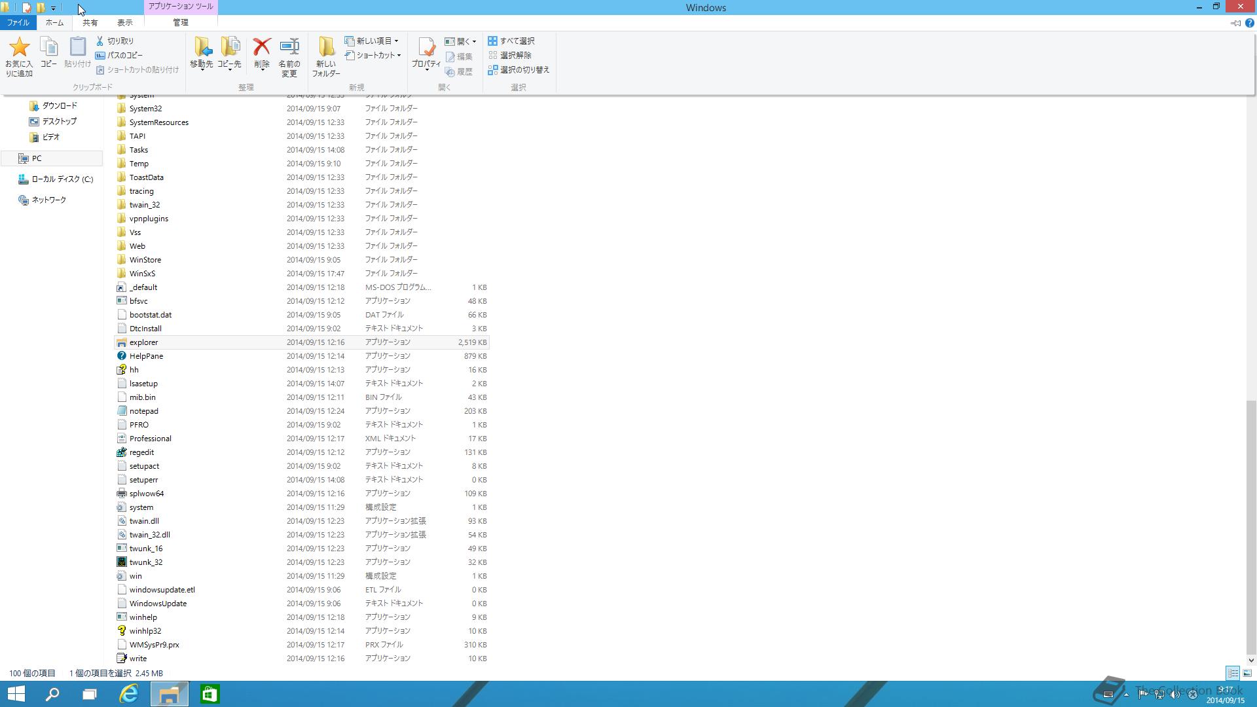The image size is (1257, 707).
Task: Select the write application icon
Action: tap(121, 659)
